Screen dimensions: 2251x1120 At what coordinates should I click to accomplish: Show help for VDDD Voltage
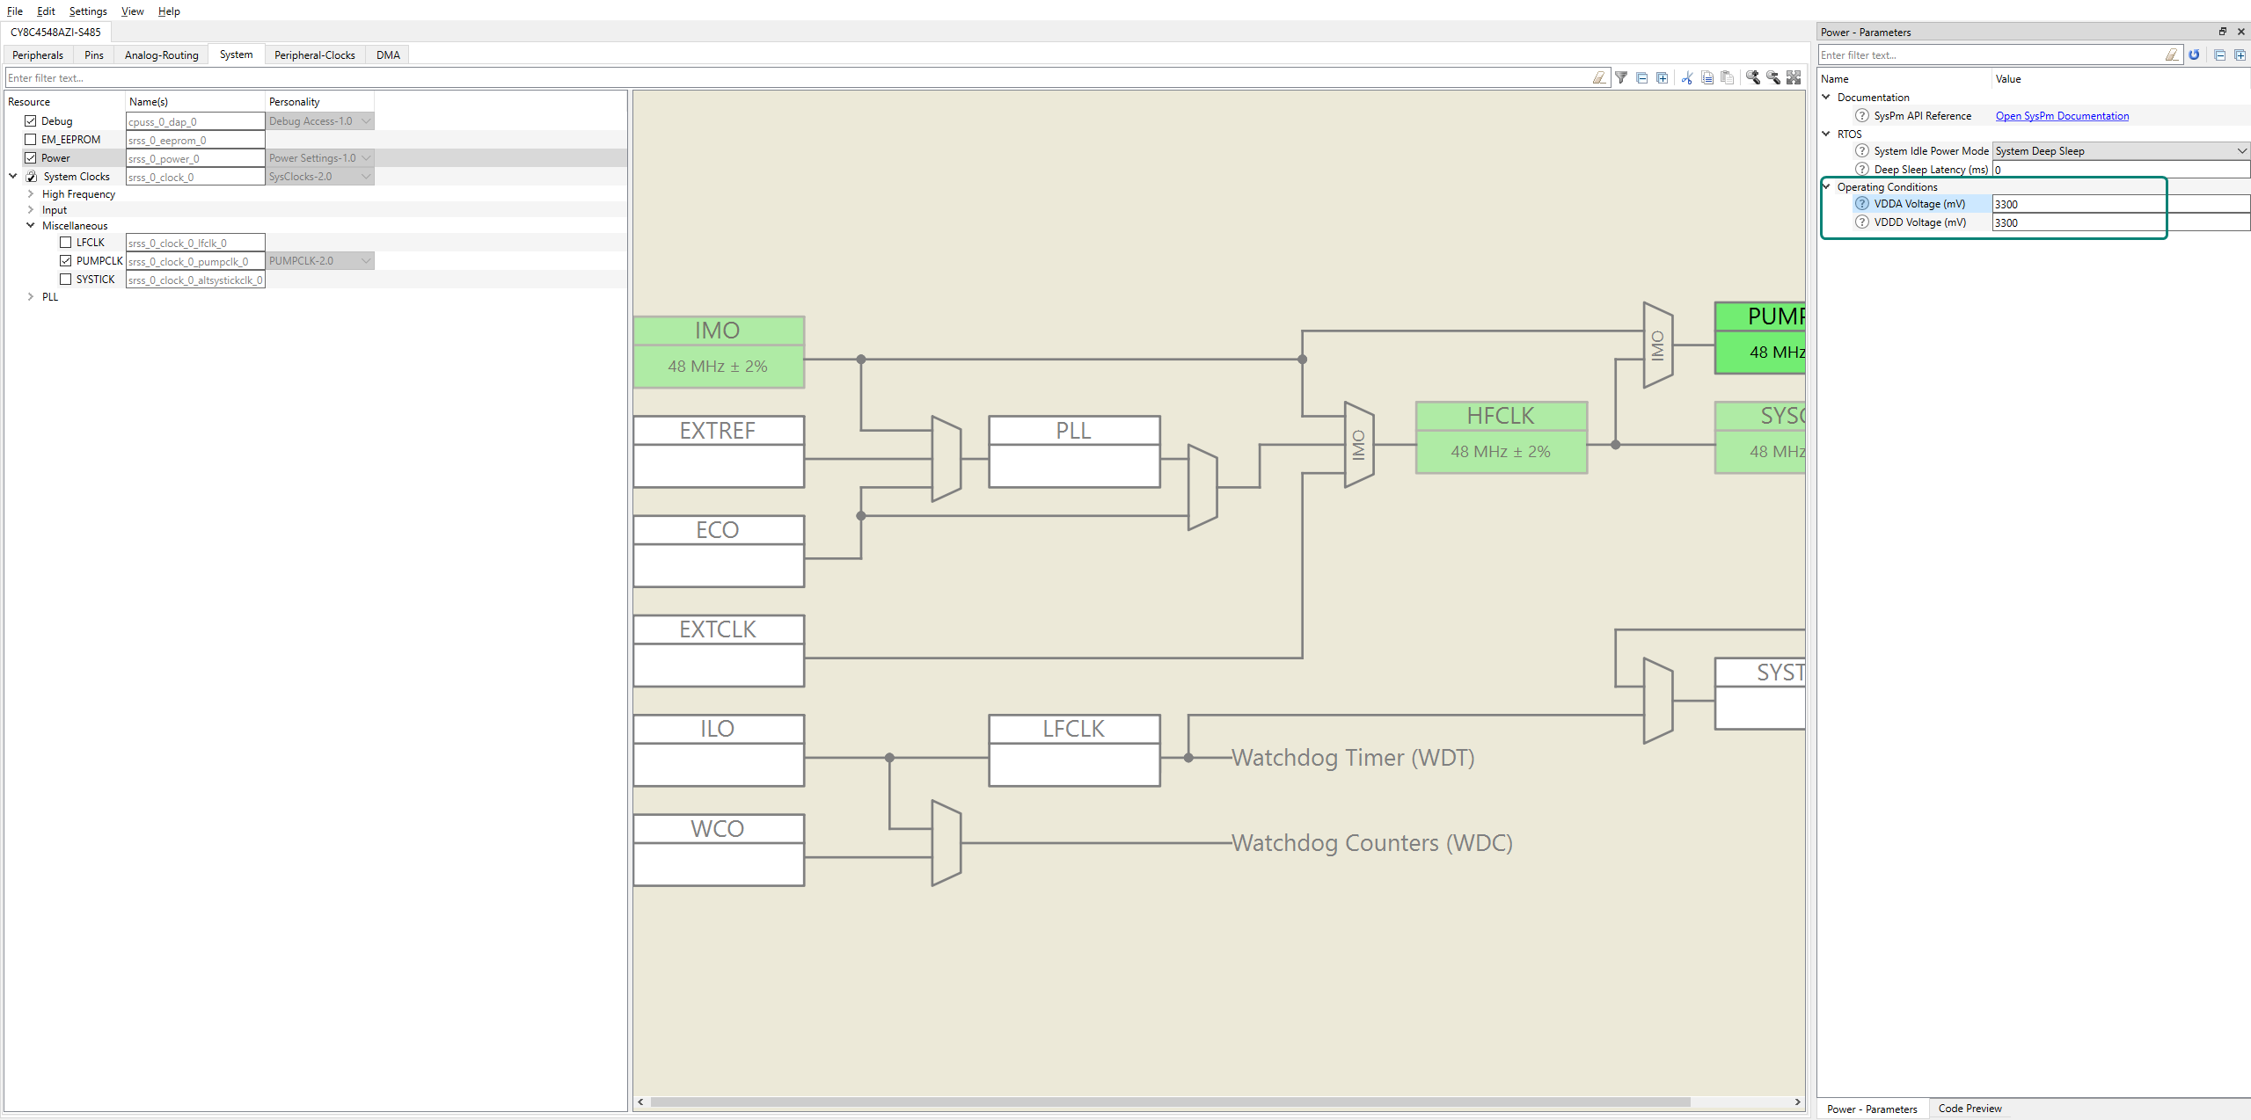pyautogui.click(x=1862, y=222)
